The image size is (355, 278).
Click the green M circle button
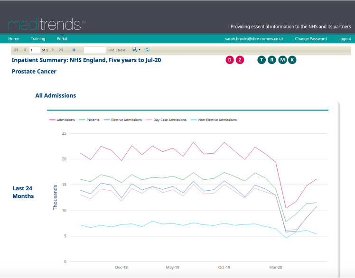282,60
